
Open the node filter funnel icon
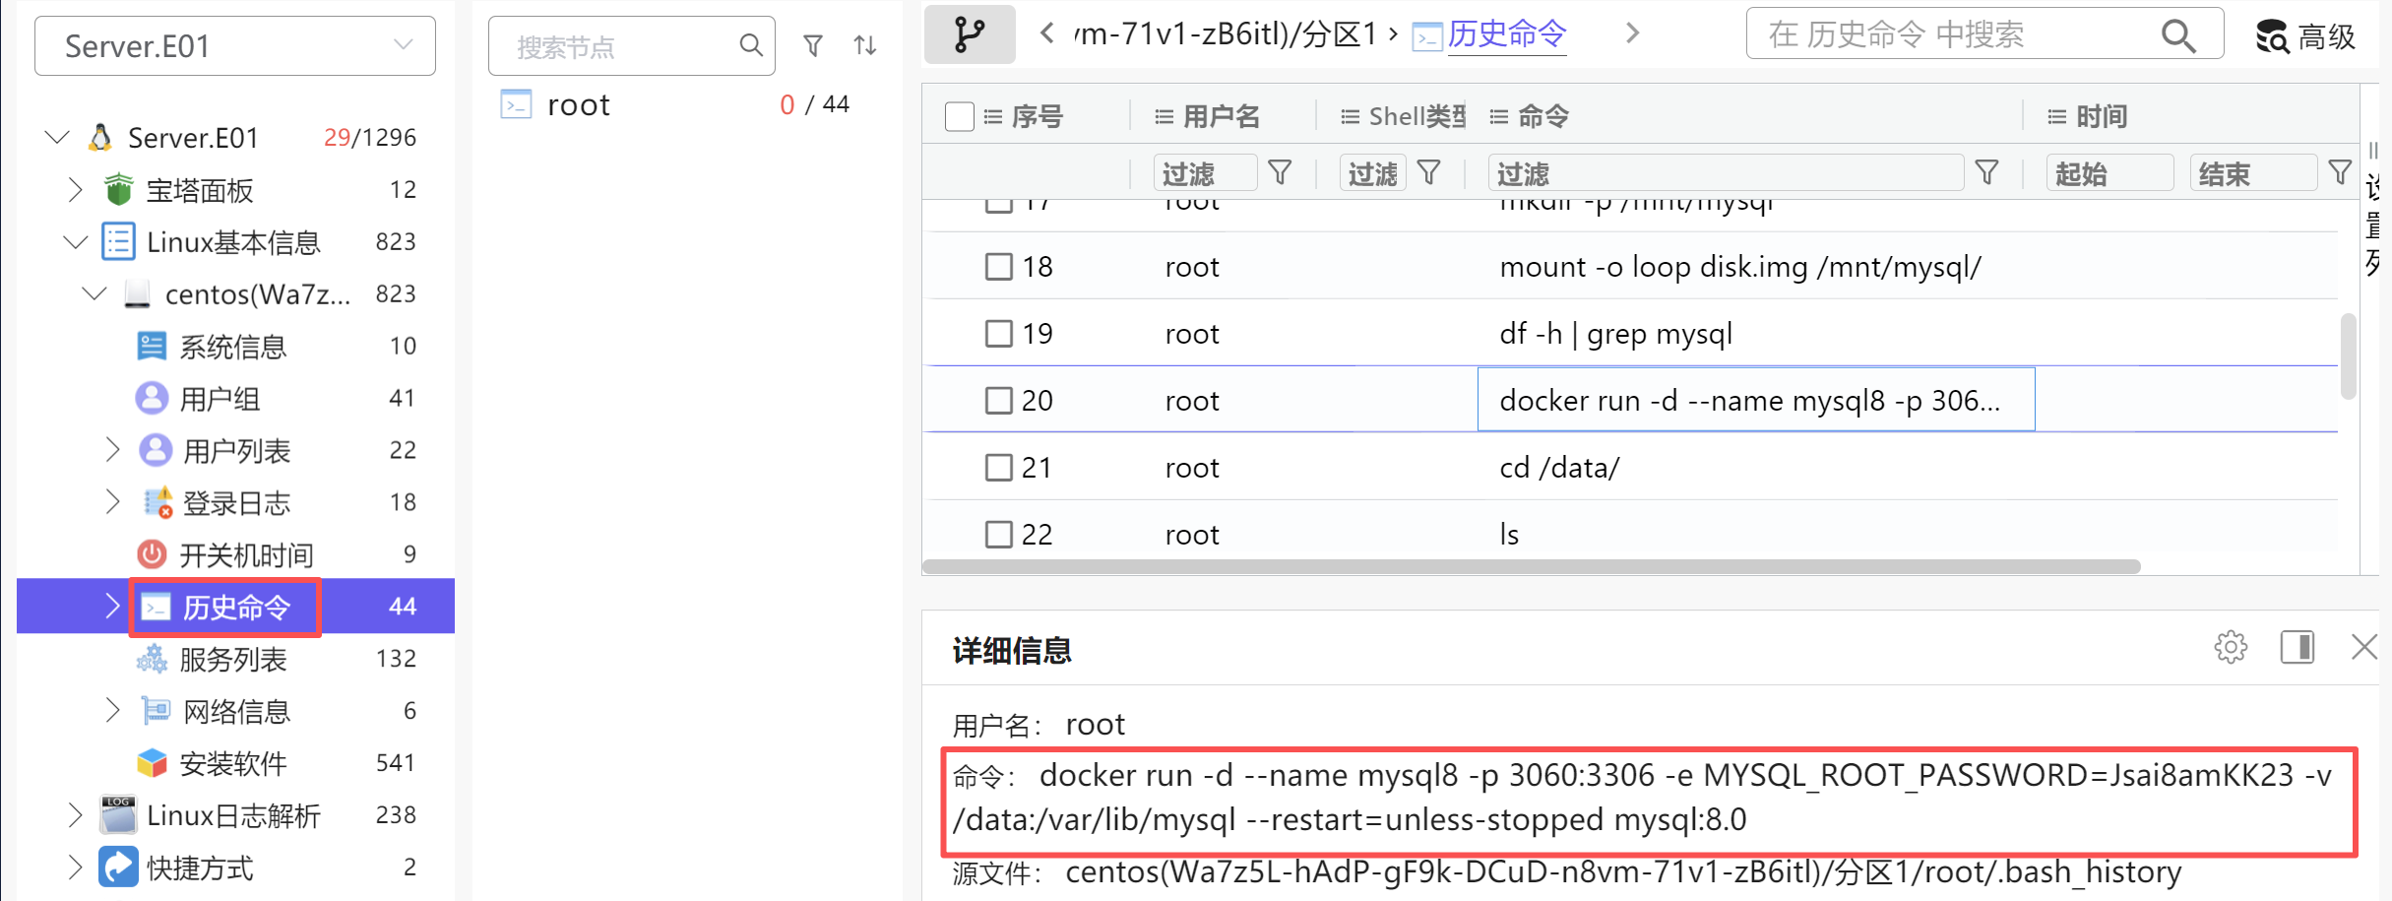click(813, 45)
